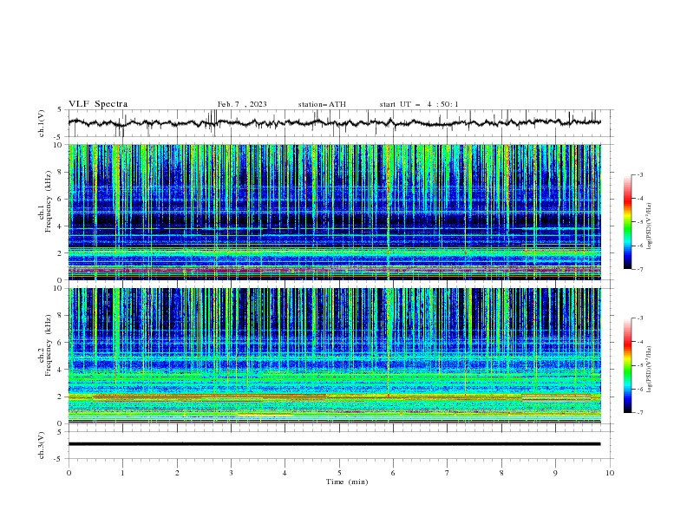Click the ch.1 spectrogram plot
This screenshot has height=531, width=687.
(335, 212)
